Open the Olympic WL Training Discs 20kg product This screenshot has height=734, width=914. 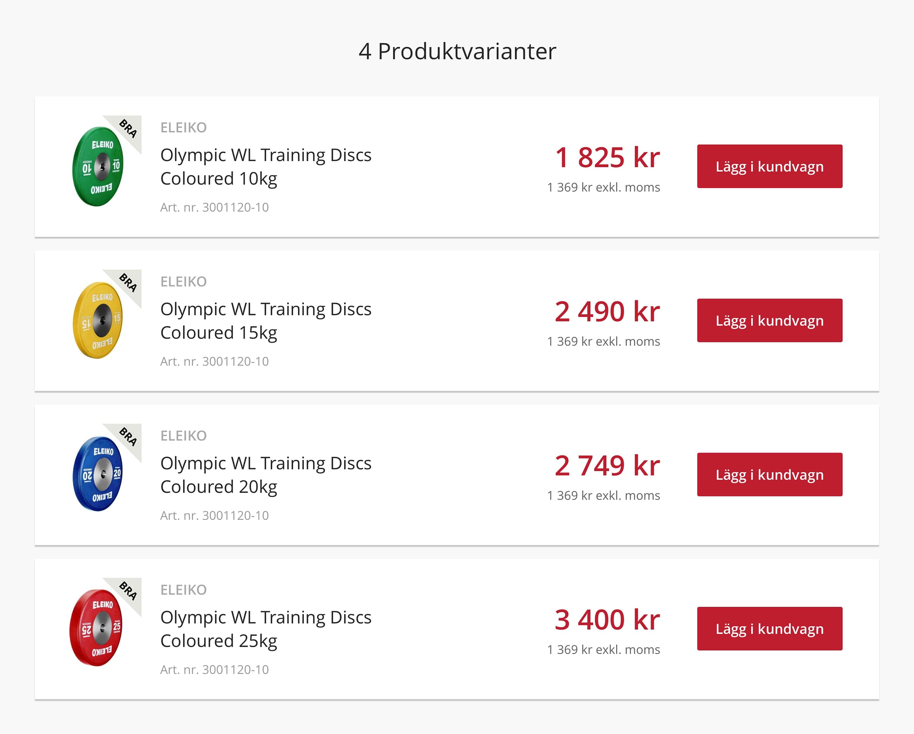pyautogui.click(x=265, y=475)
